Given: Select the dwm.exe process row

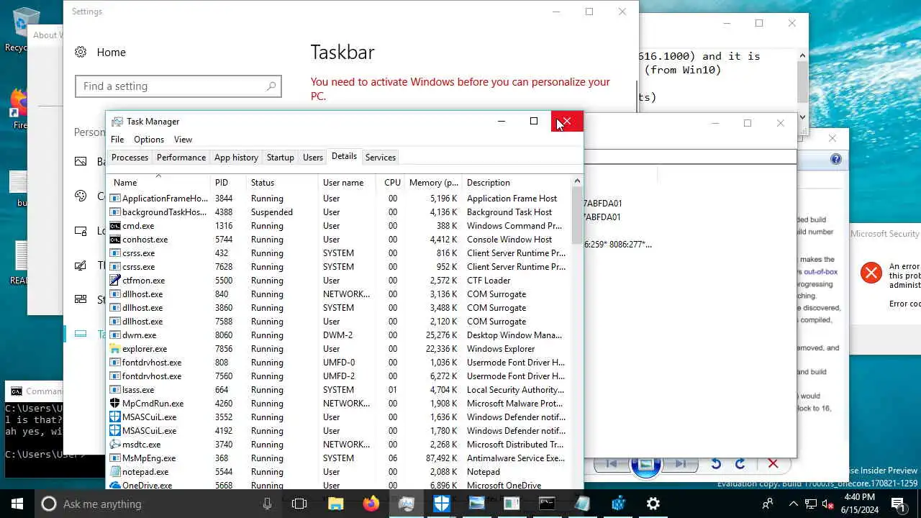Looking at the screenshot, I should click(x=339, y=335).
